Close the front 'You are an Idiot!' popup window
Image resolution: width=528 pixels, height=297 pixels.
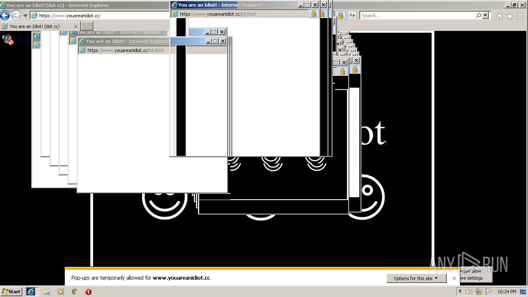[x=315, y=5]
